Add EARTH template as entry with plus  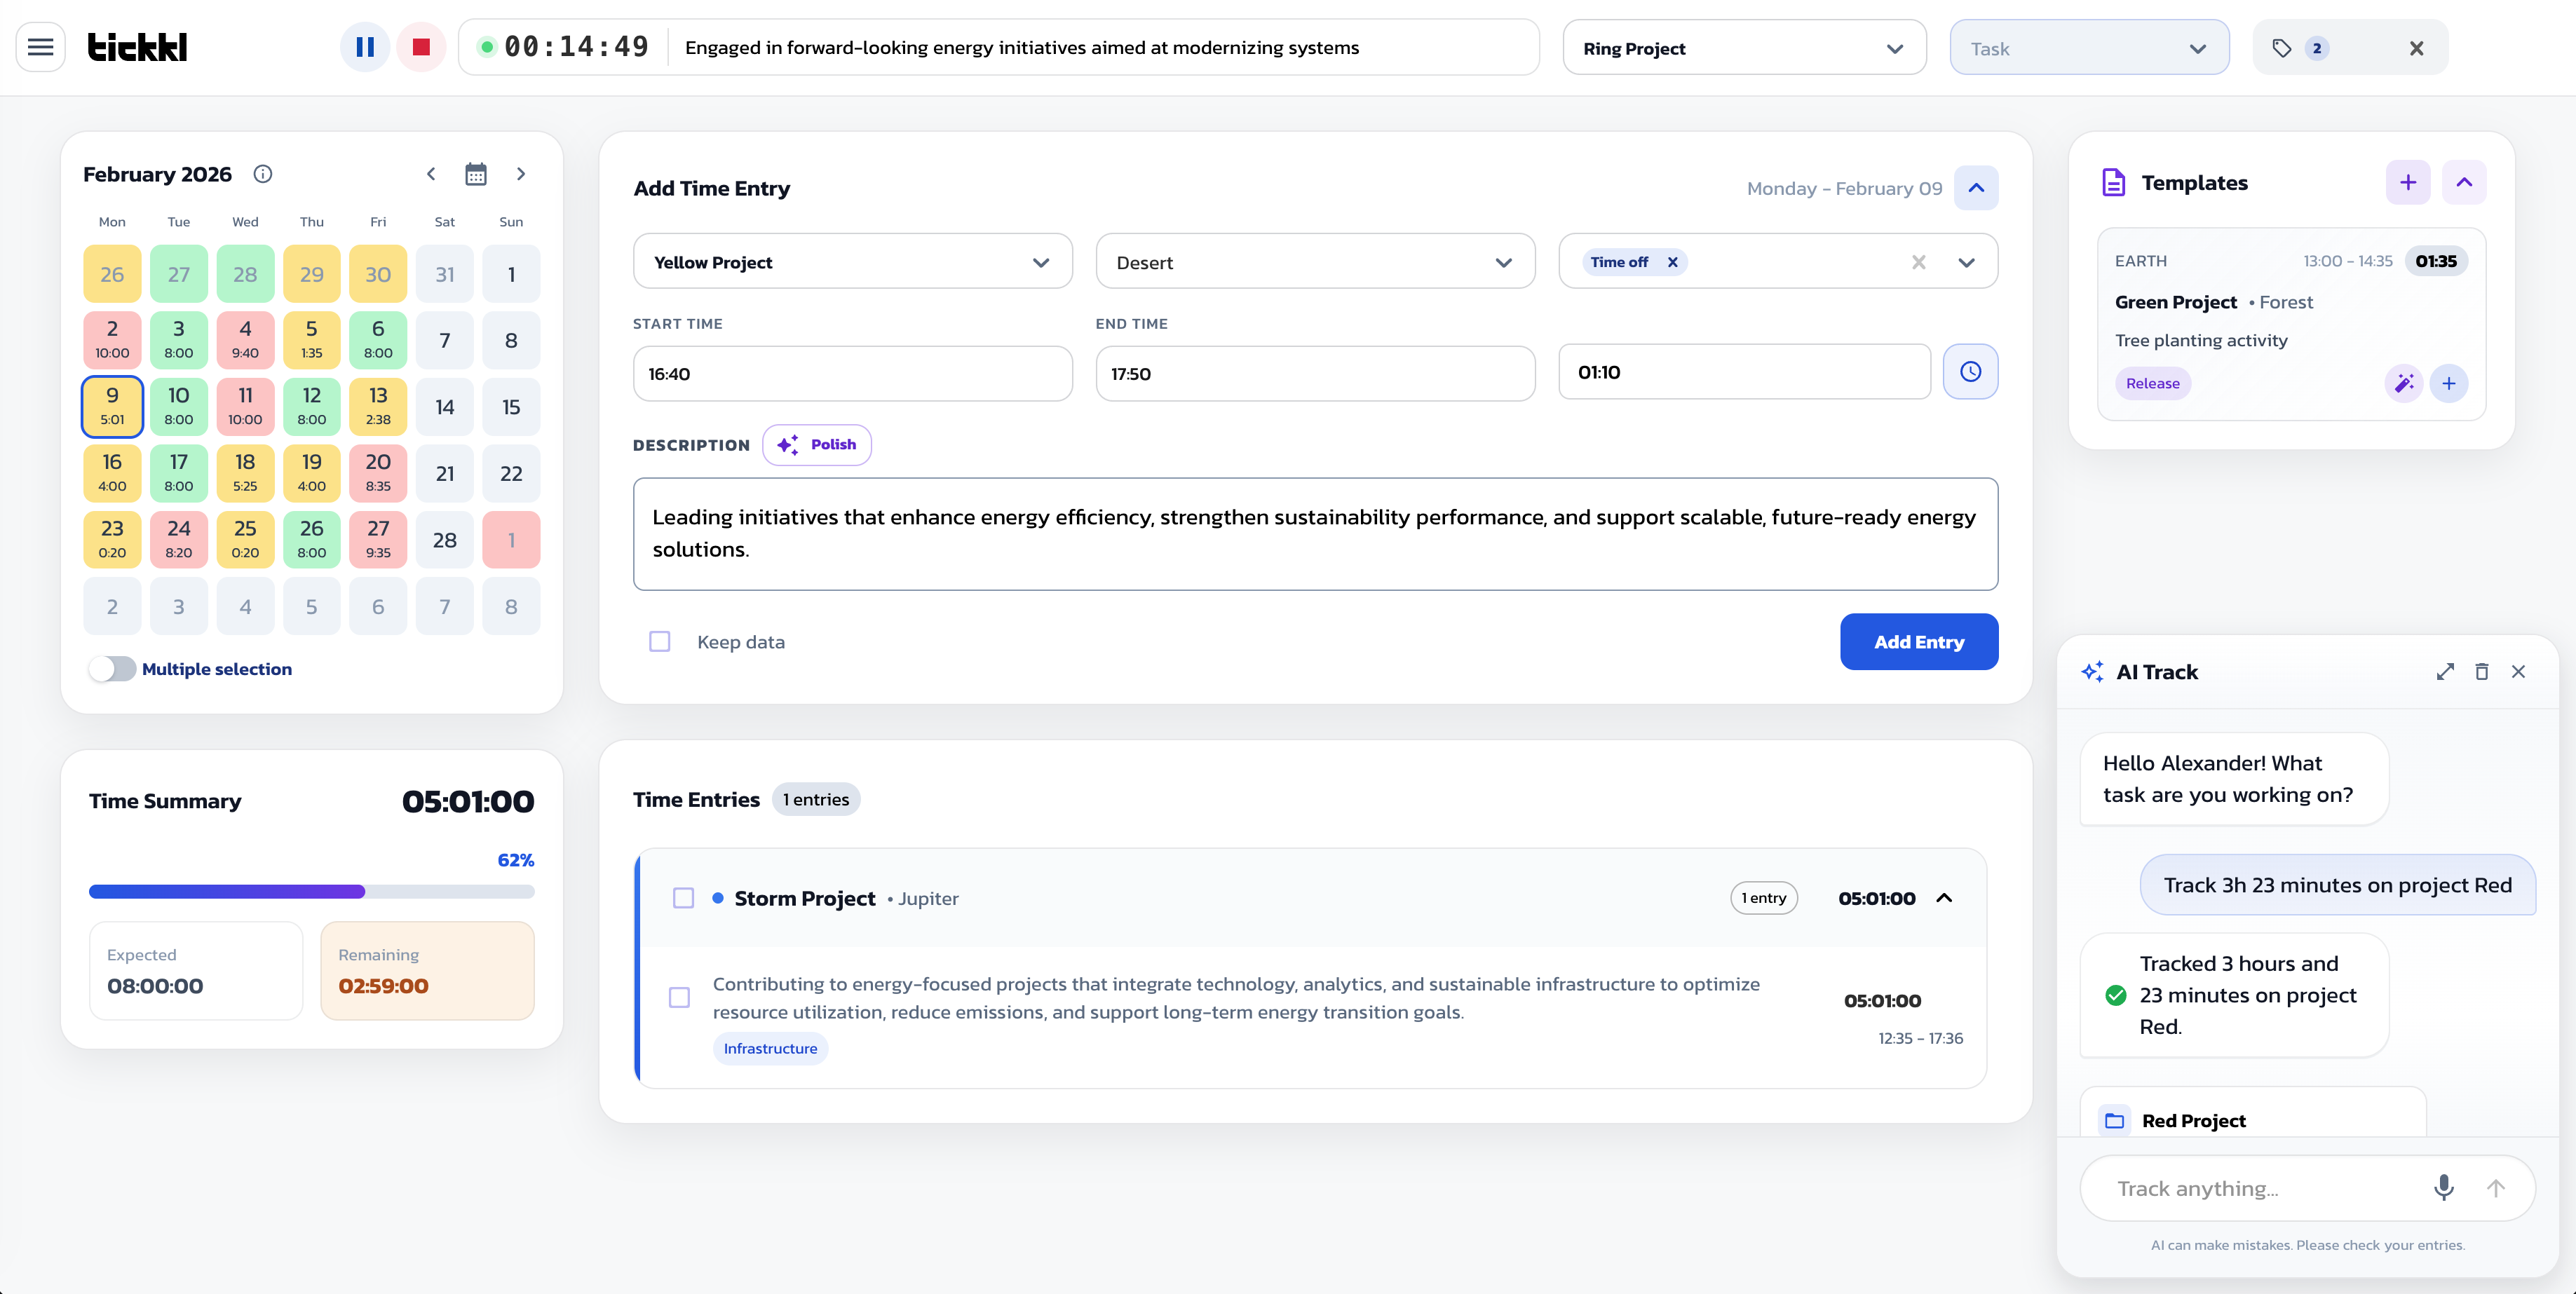2449,383
